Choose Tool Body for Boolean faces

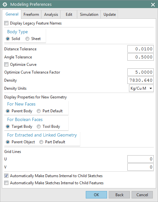39,126
